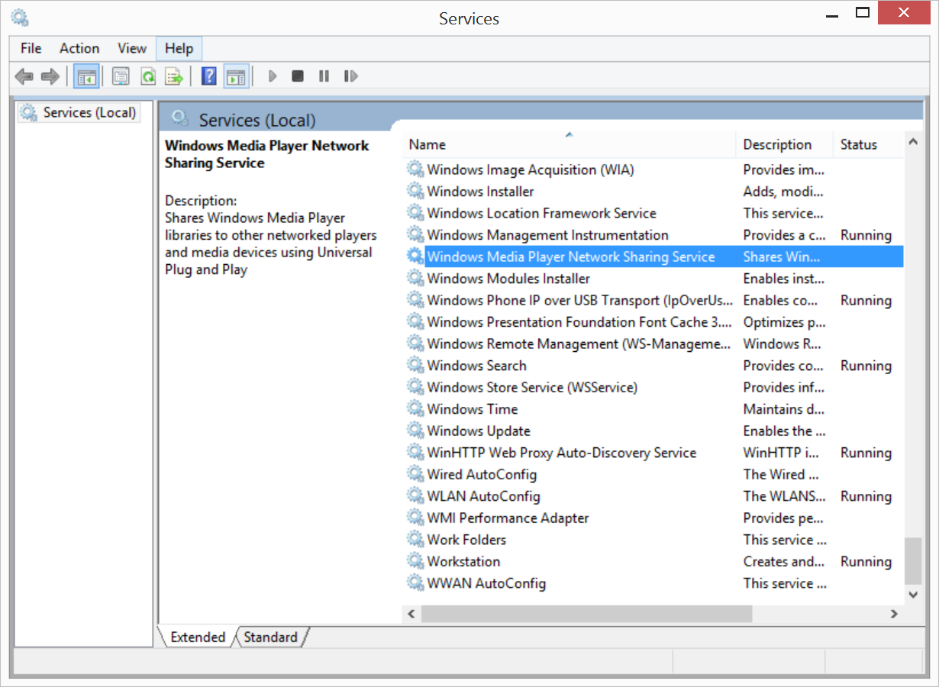This screenshot has width=939, height=687.
Task: Refresh the services list
Action: click(148, 76)
